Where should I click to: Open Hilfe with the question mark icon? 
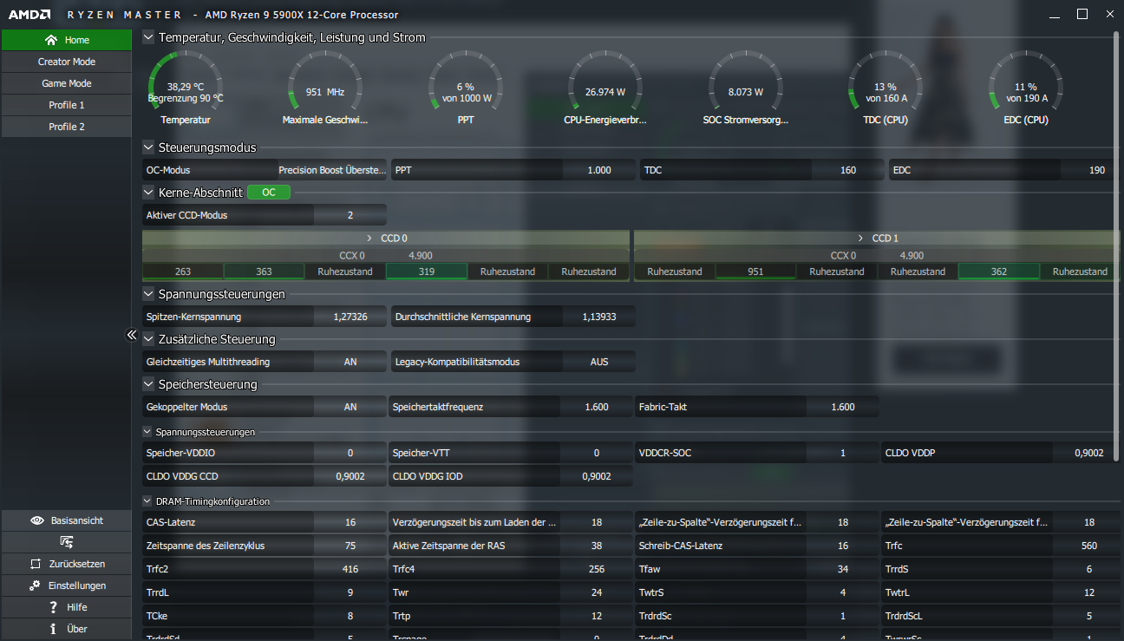pyautogui.click(x=66, y=607)
